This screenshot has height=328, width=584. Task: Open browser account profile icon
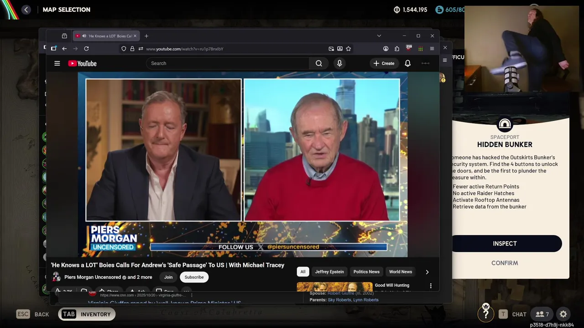coord(386,49)
